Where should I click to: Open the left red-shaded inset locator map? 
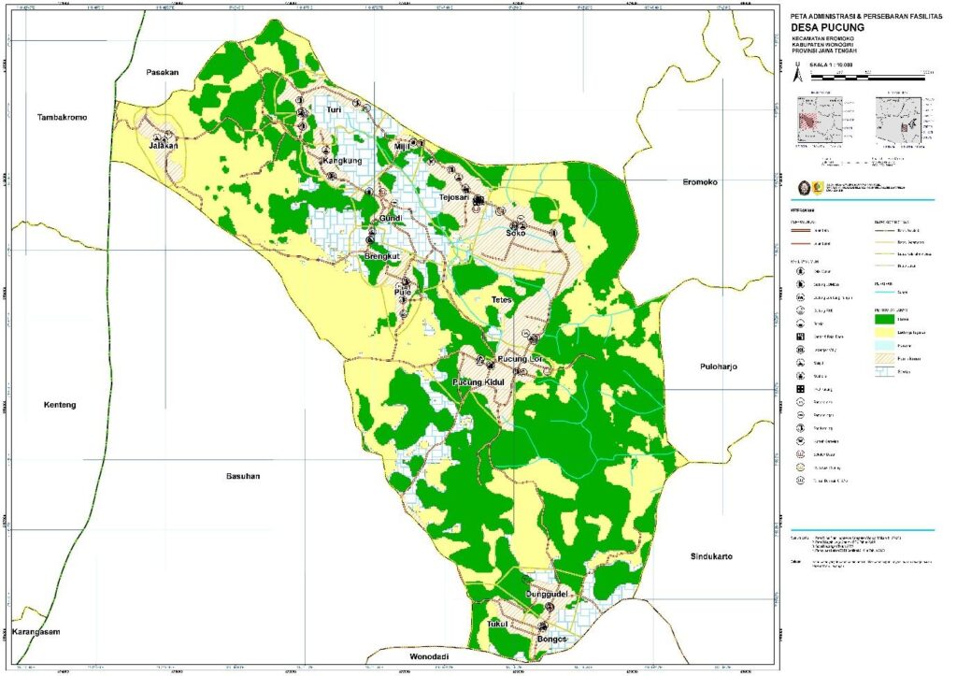(820, 122)
